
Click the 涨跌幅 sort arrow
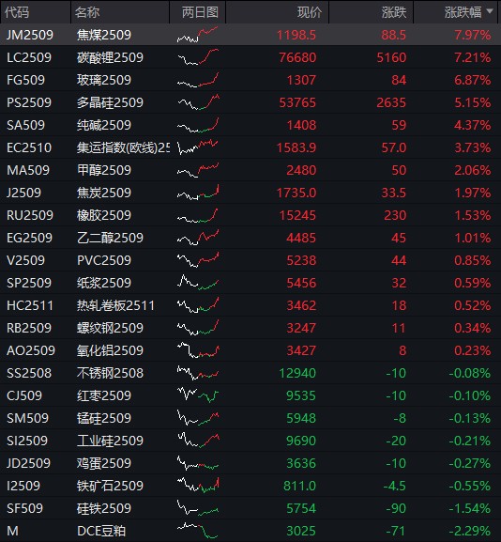pyautogui.click(x=489, y=11)
